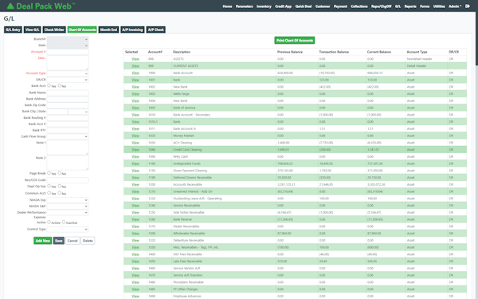478x299 pixels.
Task: Open Customer in the top navigation
Action: pyautogui.click(x=323, y=6)
